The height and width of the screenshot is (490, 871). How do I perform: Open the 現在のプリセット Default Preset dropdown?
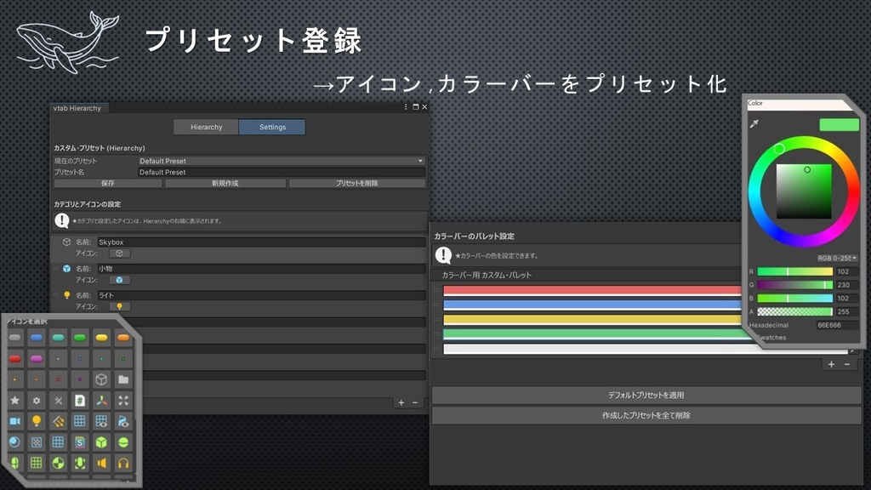click(282, 161)
